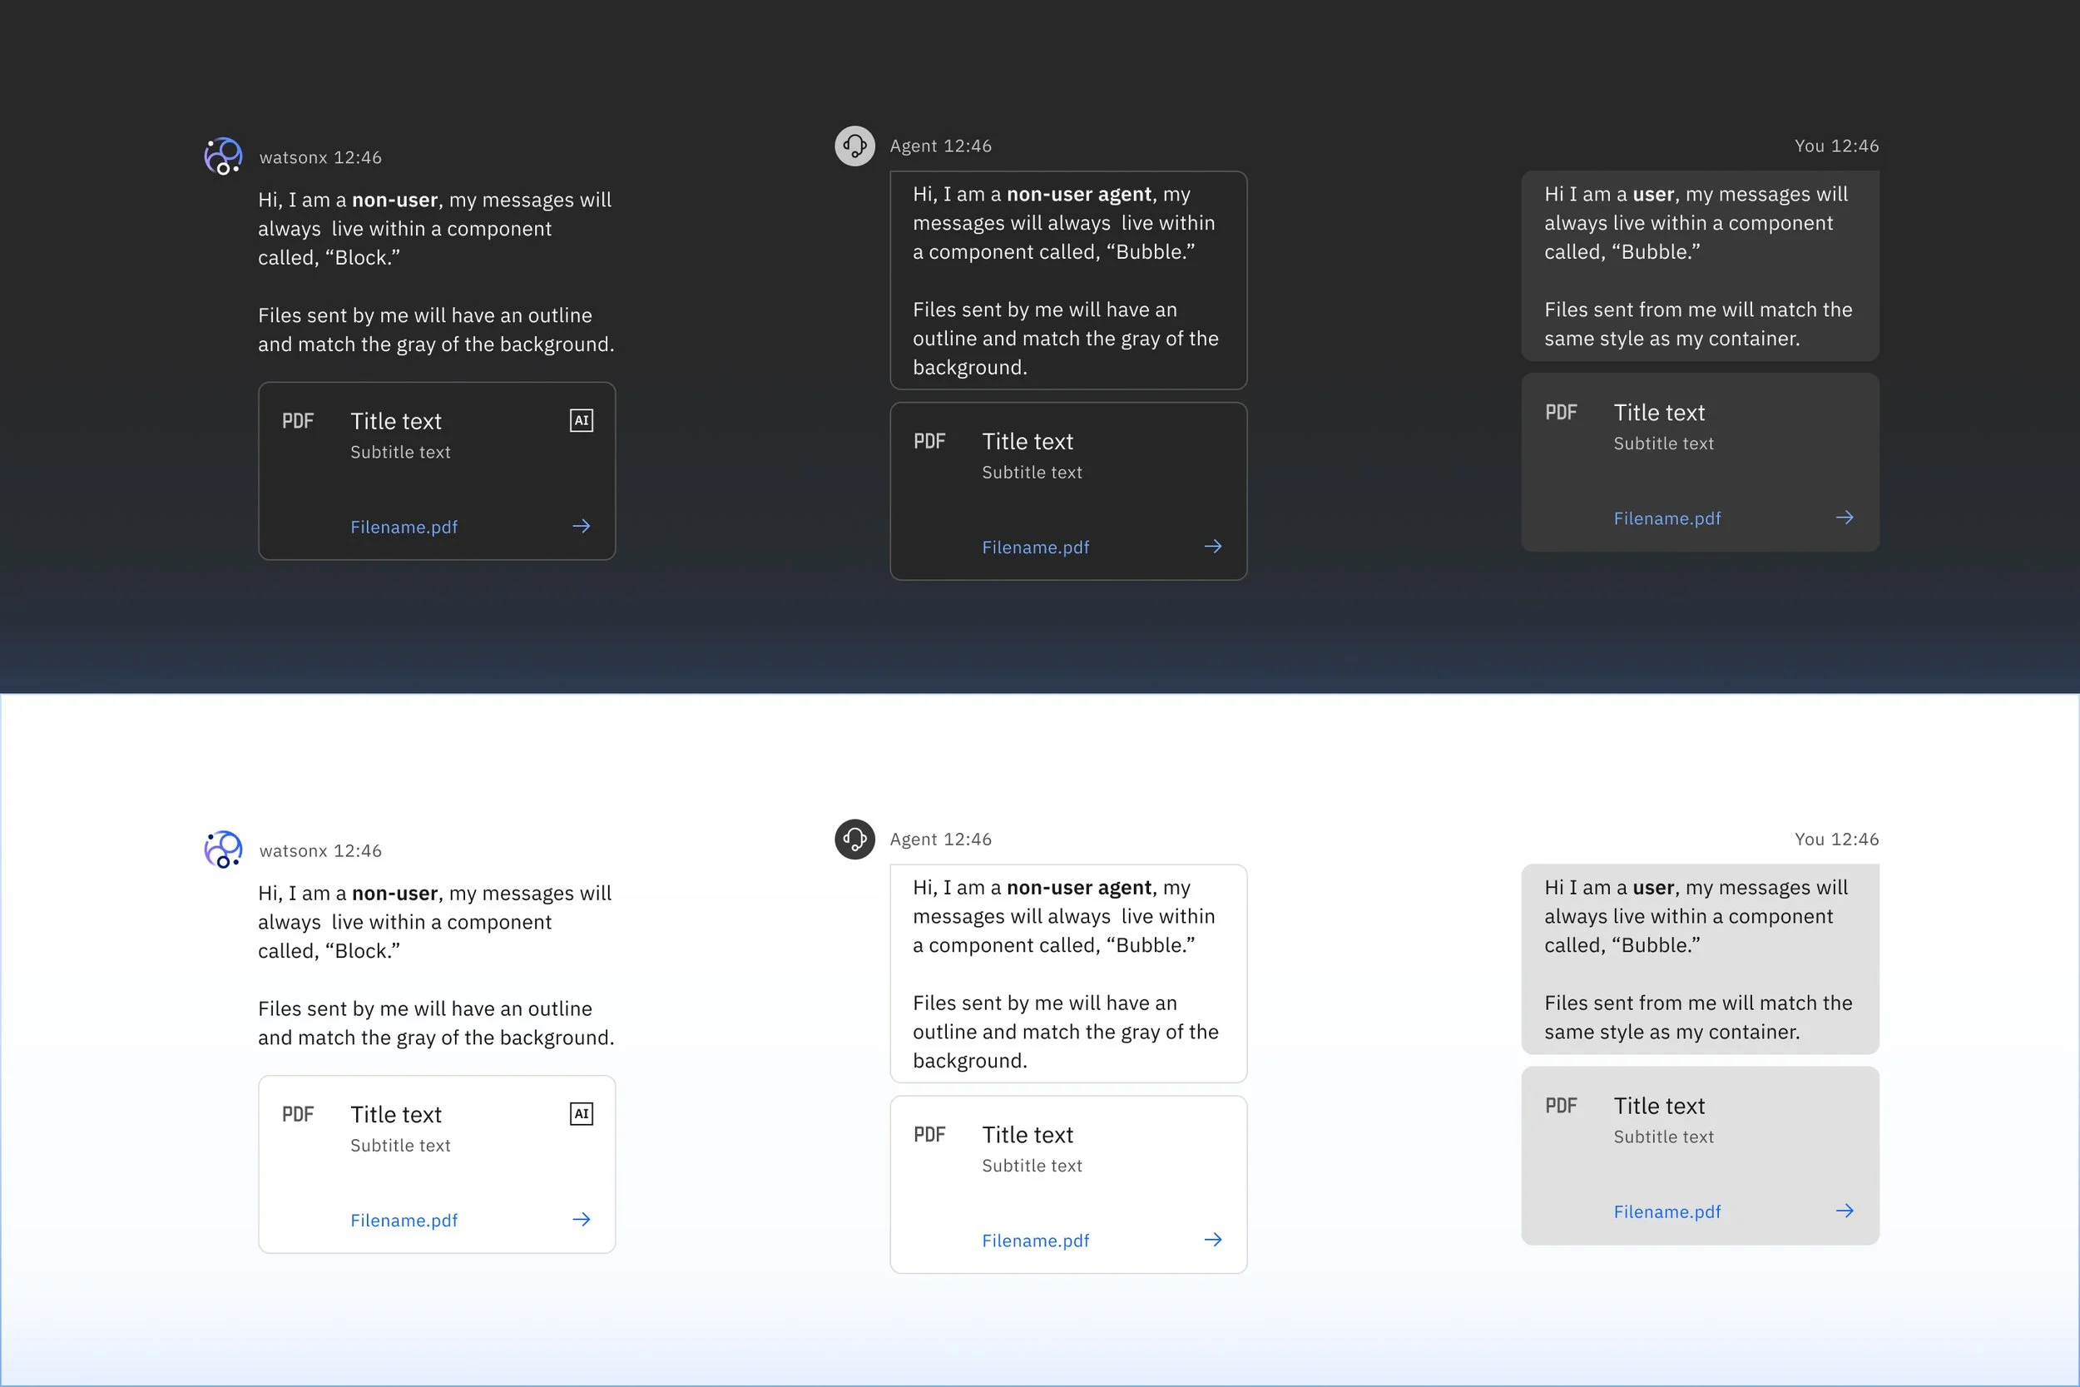Screen dimensions: 2080x1387
Task: Click the Agent headset avatar in dark theme
Action: click(854, 146)
